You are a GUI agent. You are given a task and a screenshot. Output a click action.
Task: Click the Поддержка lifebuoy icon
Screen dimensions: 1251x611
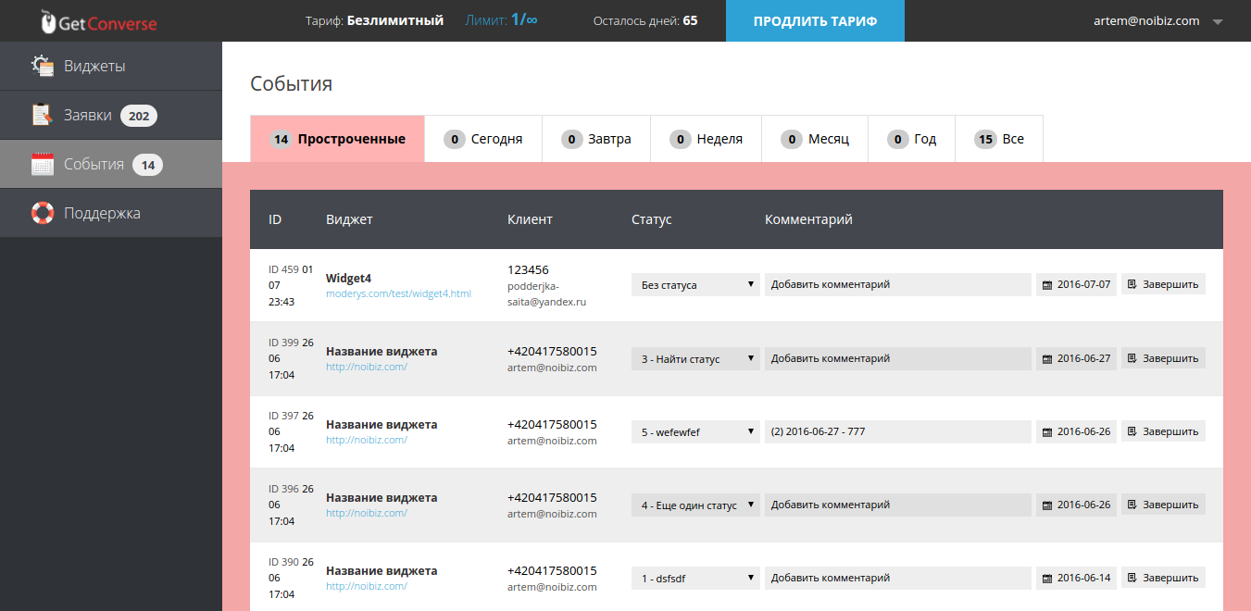43,213
